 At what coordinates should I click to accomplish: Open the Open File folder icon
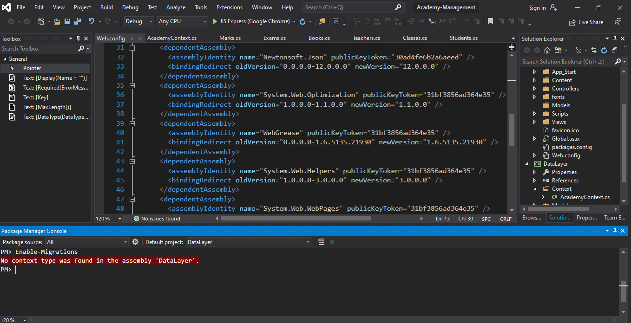pos(57,21)
